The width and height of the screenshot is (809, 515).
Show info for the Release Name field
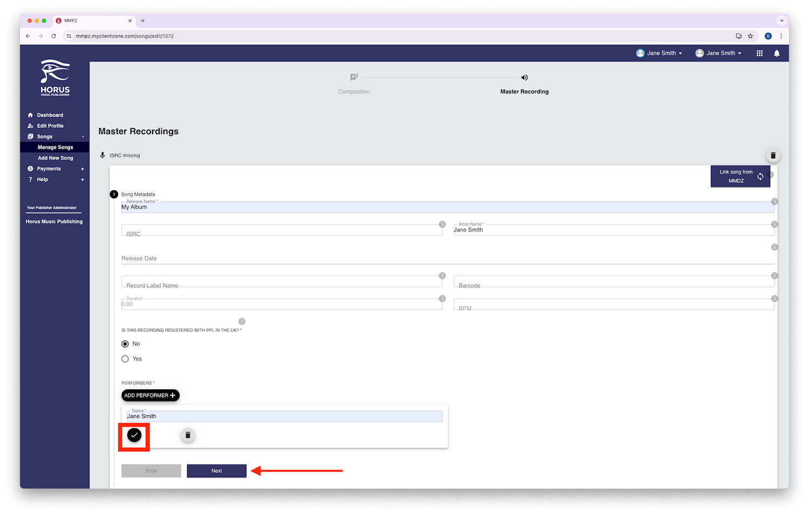pos(774,201)
